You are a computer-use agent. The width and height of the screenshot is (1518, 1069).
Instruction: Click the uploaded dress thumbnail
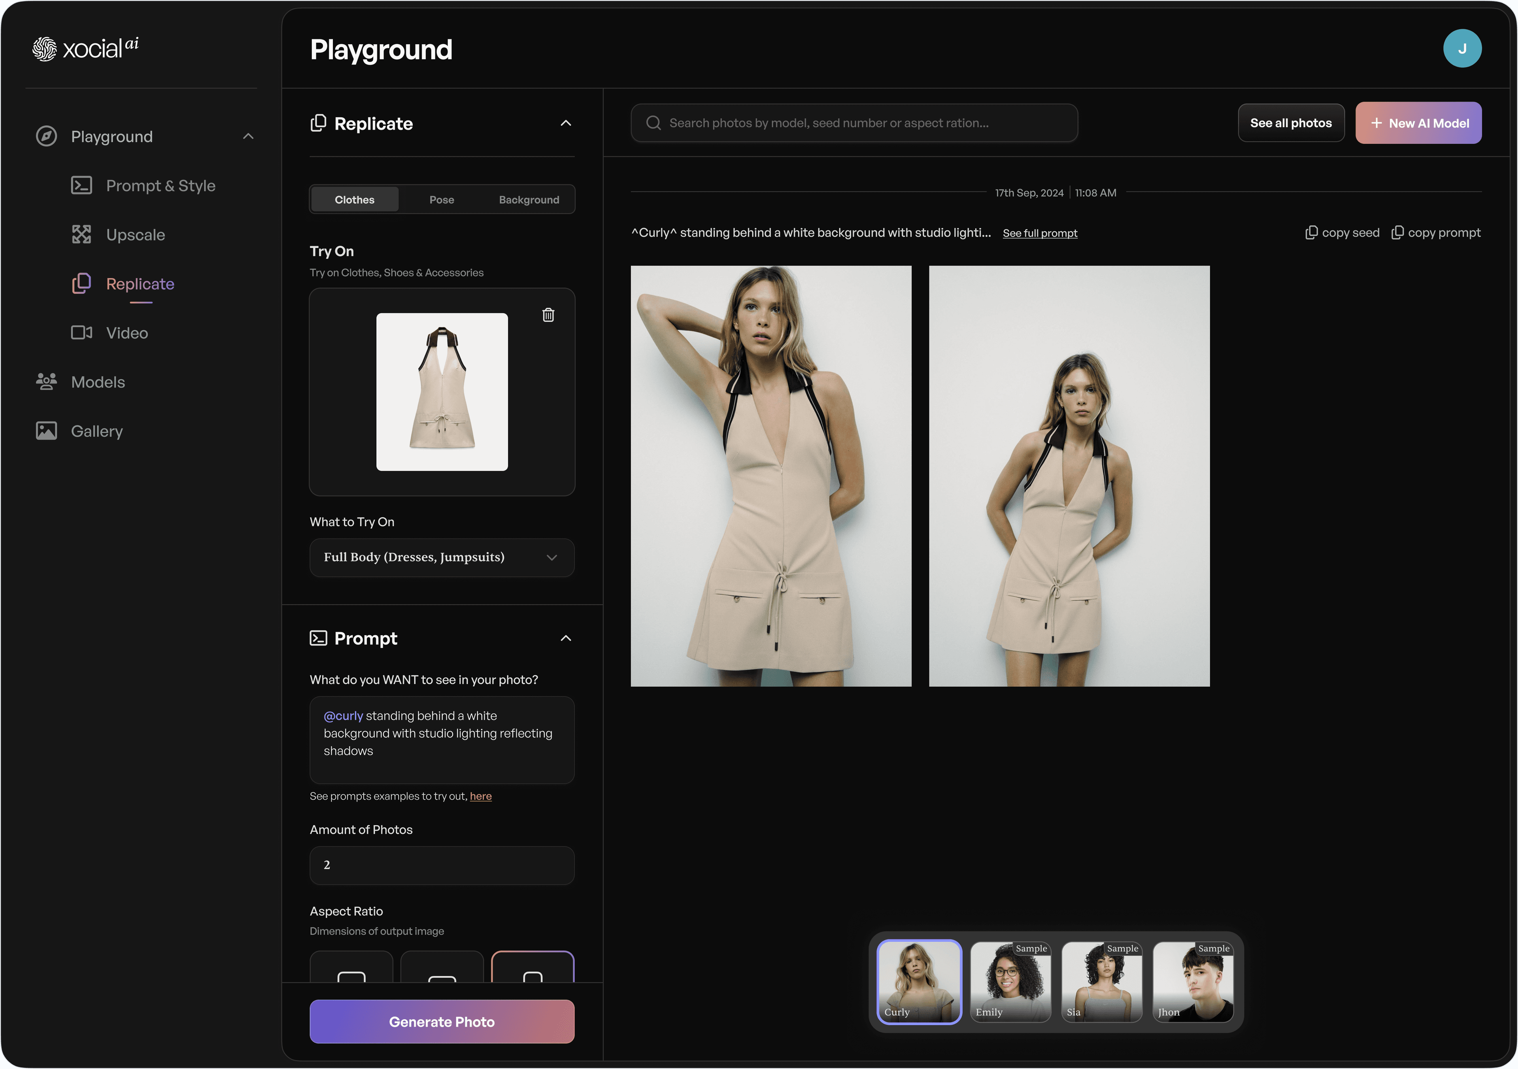tap(442, 392)
